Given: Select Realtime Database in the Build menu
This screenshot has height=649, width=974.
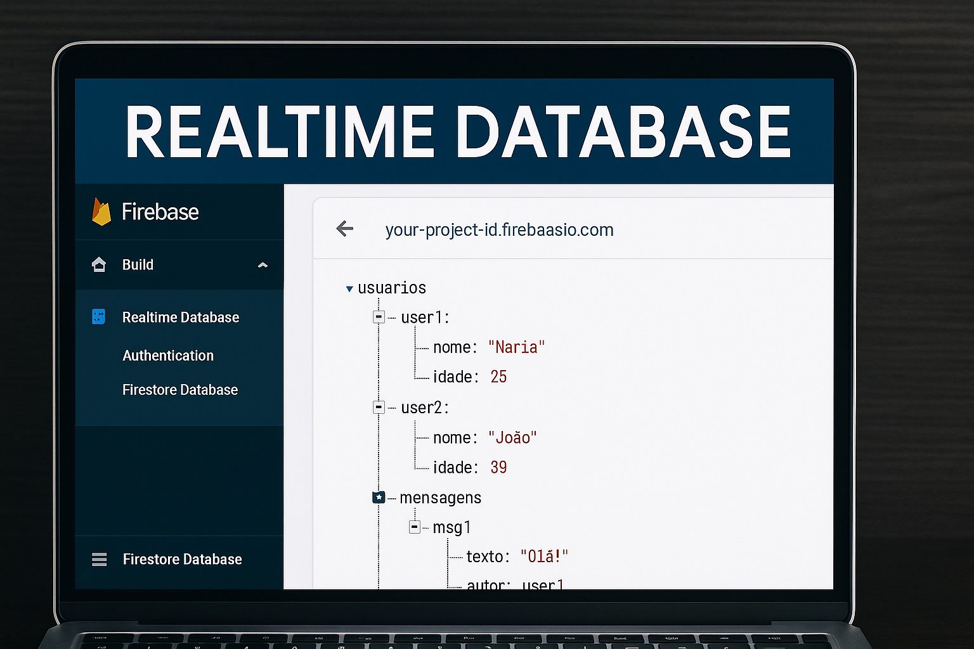Looking at the screenshot, I should pos(181,317).
